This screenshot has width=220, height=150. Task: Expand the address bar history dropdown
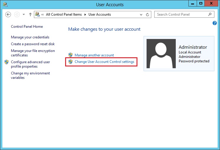tap(140, 14)
